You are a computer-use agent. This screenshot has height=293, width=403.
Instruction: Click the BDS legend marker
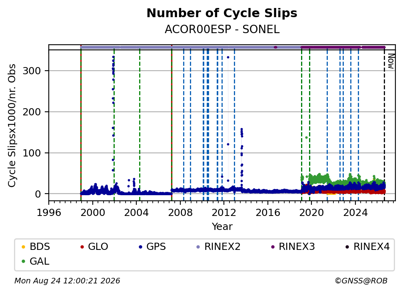point(23,247)
